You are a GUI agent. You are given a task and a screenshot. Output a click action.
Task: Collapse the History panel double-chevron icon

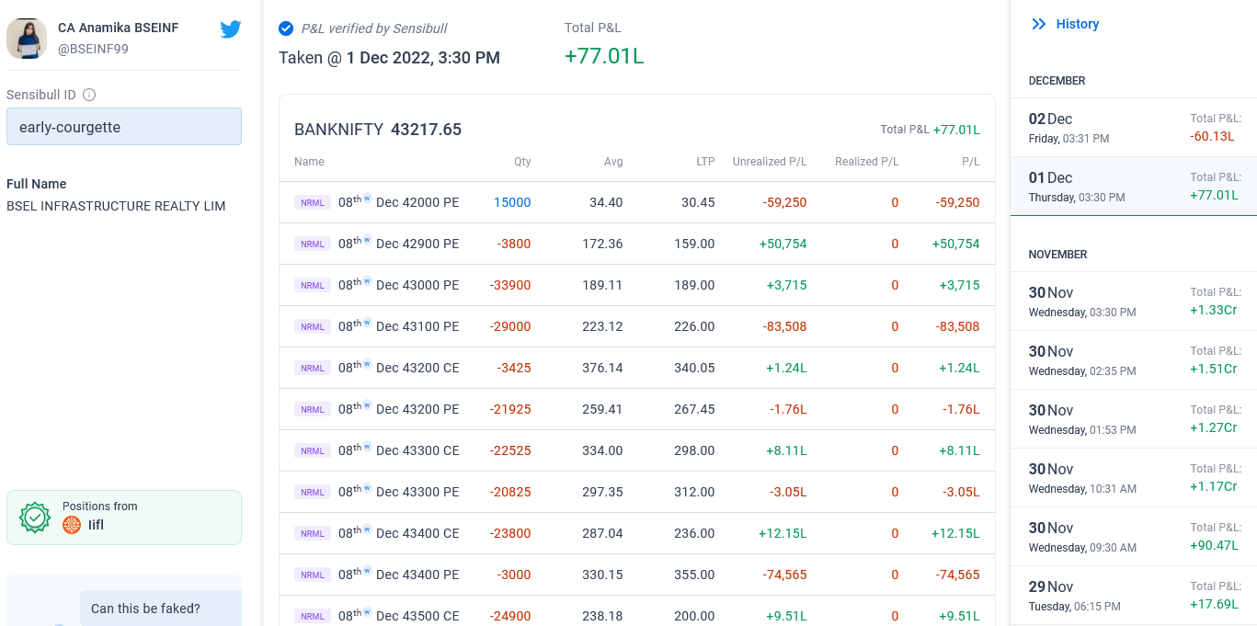(1039, 24)
